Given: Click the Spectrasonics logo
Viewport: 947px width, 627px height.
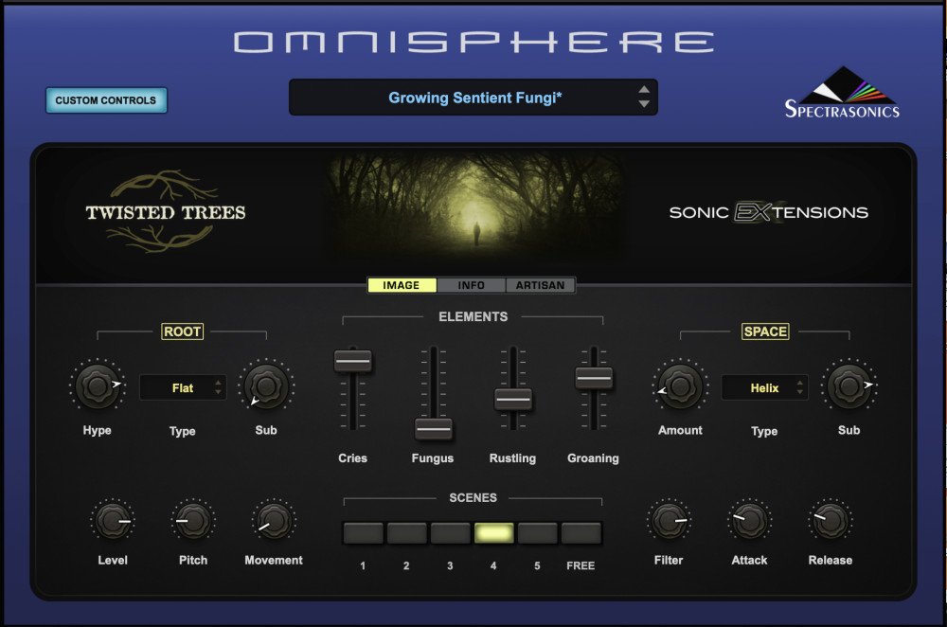Looking at the screenshot, I should coord(842,93).
